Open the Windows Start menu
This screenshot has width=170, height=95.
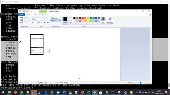click(x=3, y=92)
